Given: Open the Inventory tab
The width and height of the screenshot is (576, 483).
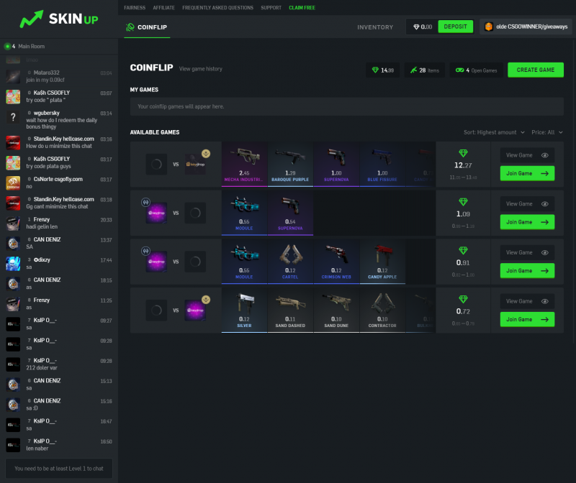Looking at the screenshot, I should click(x=375, y=27).
